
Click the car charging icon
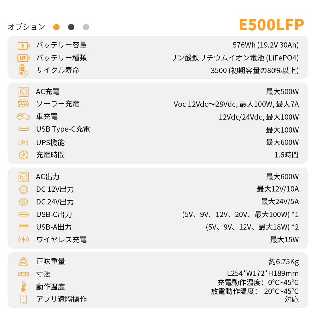(x=24, y=117)
